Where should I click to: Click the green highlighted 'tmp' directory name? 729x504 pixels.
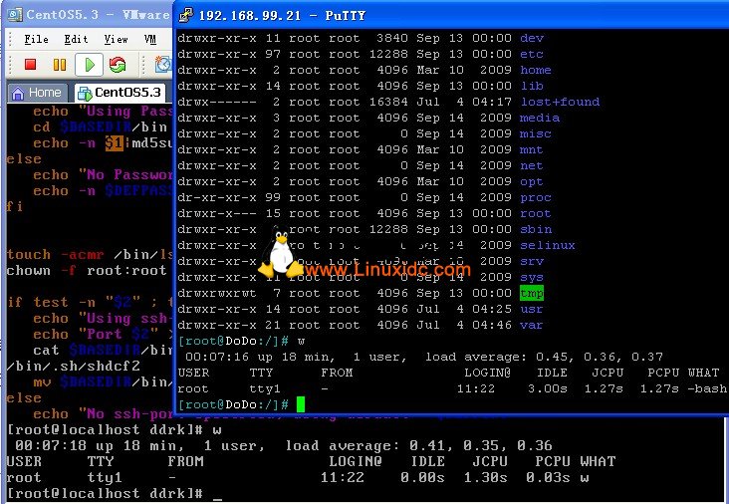[532, 293]
